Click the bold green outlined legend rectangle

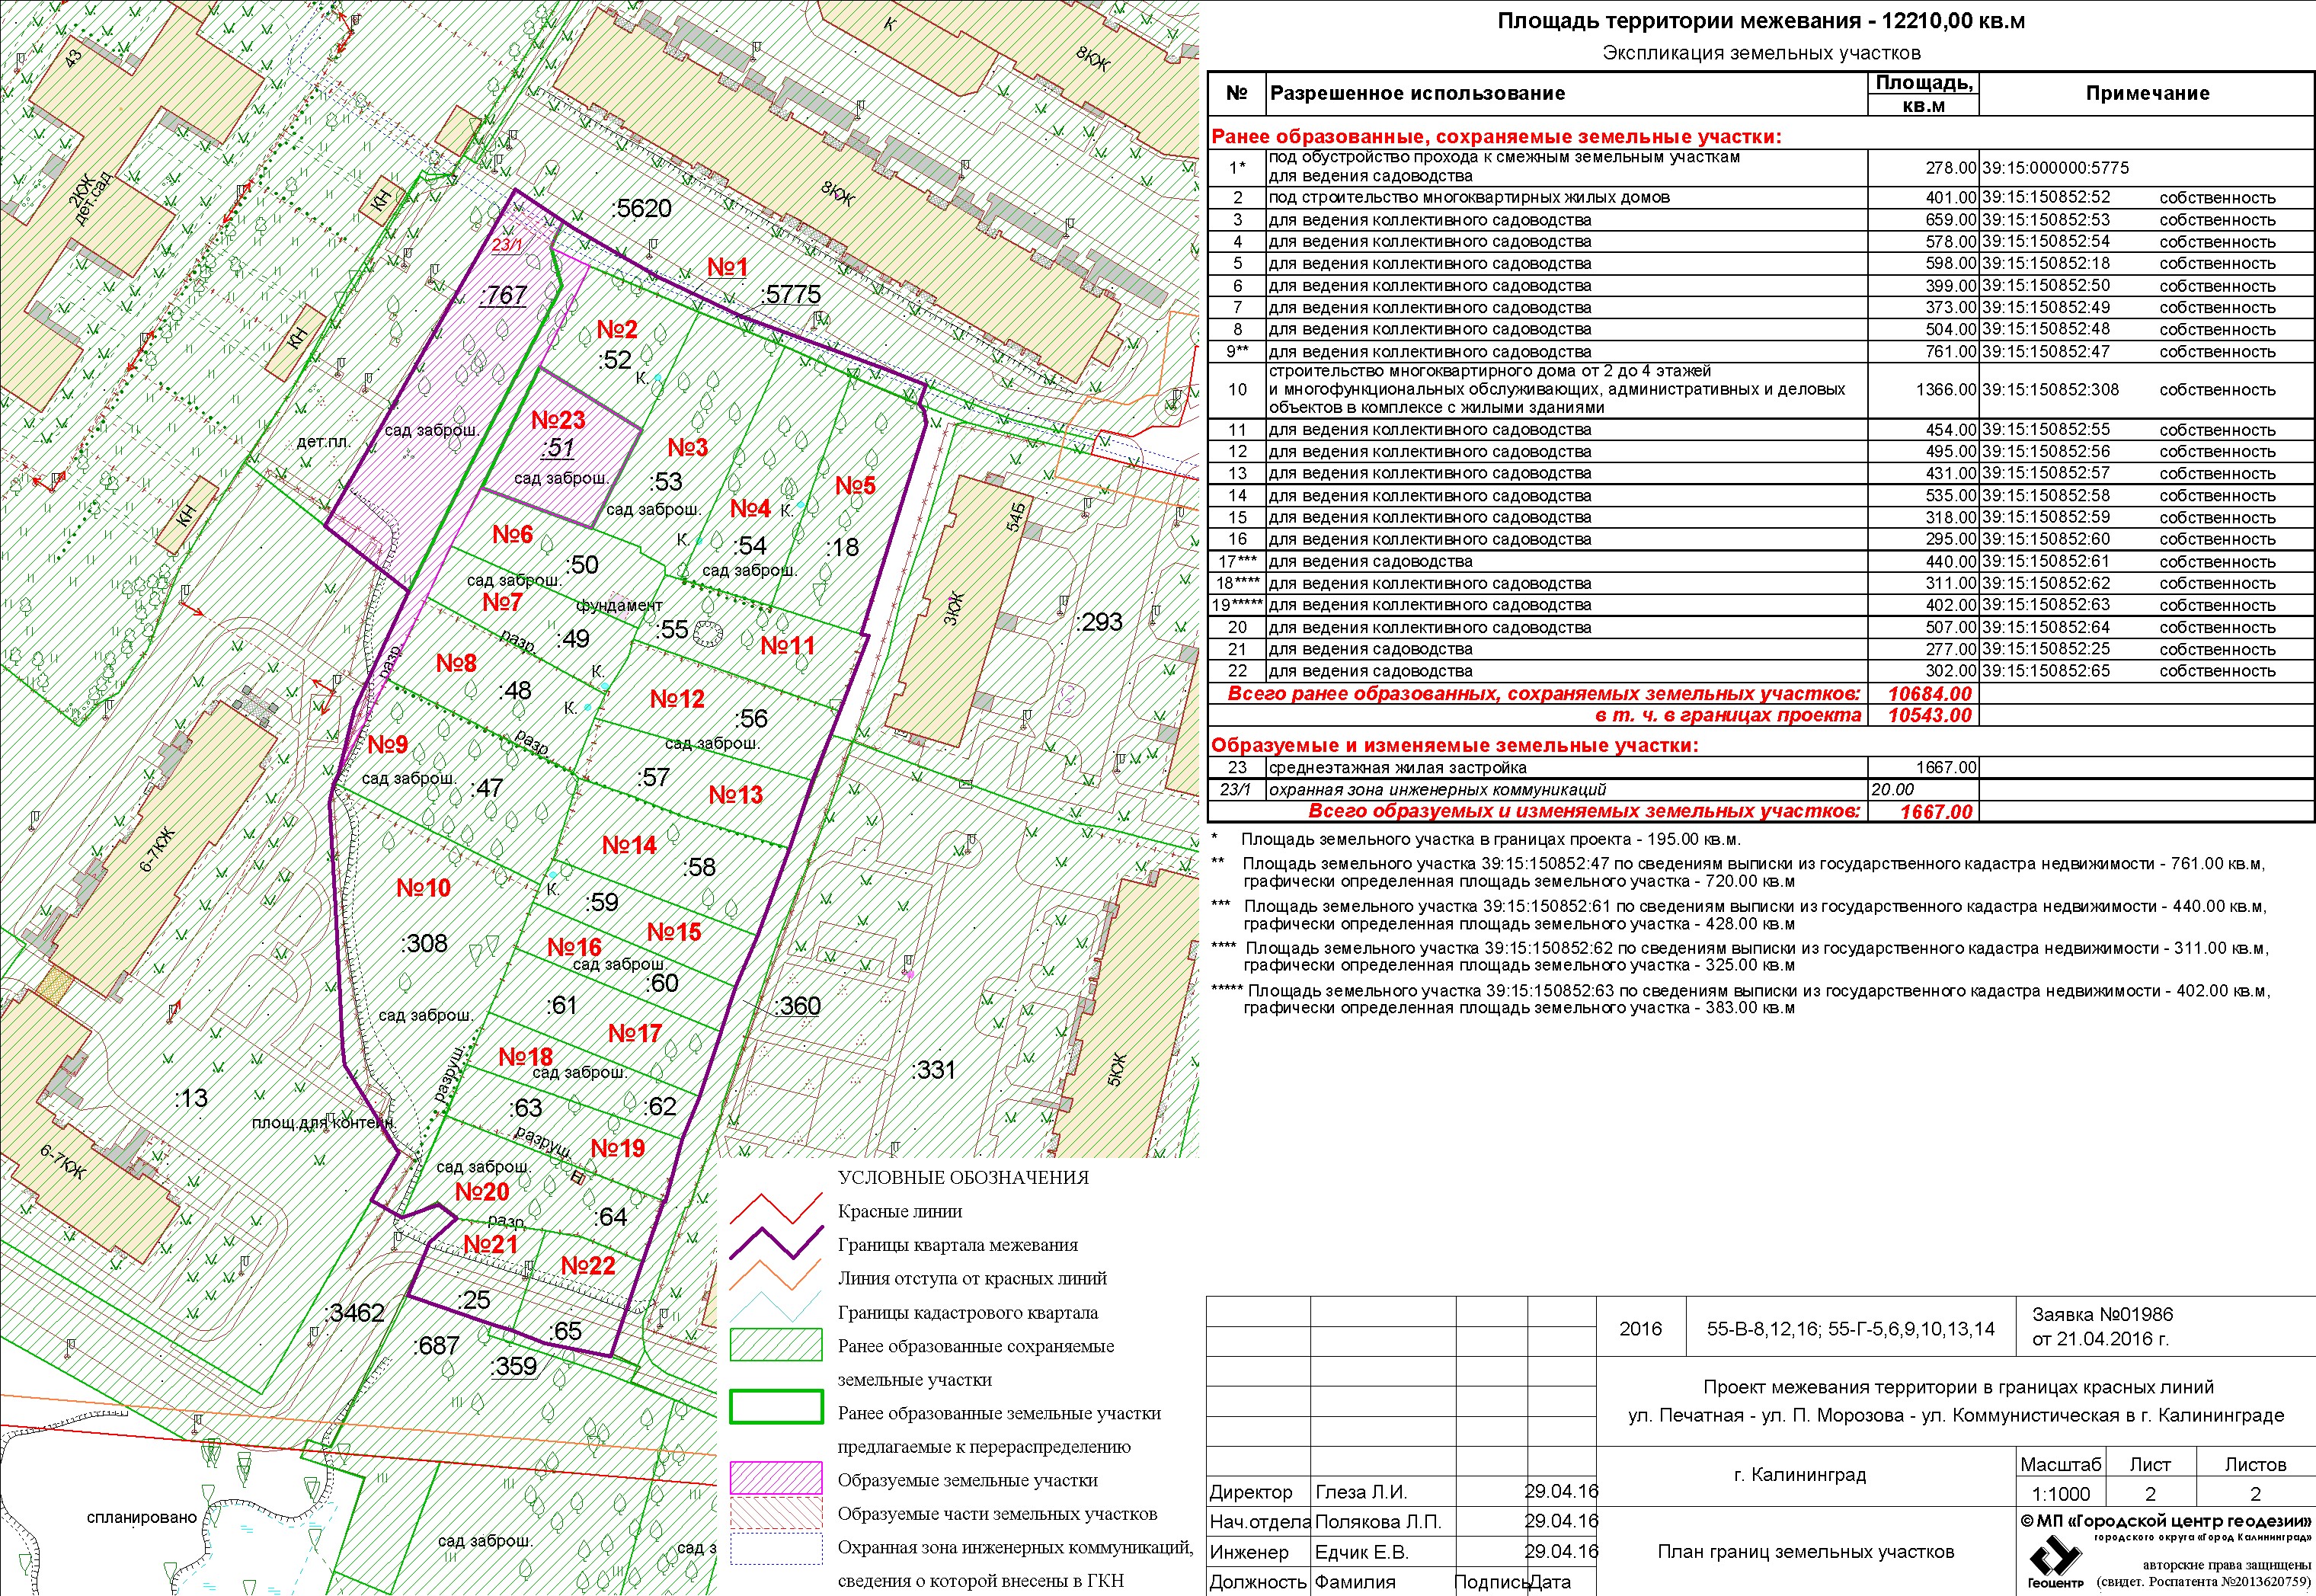[x=776, y=1406]
